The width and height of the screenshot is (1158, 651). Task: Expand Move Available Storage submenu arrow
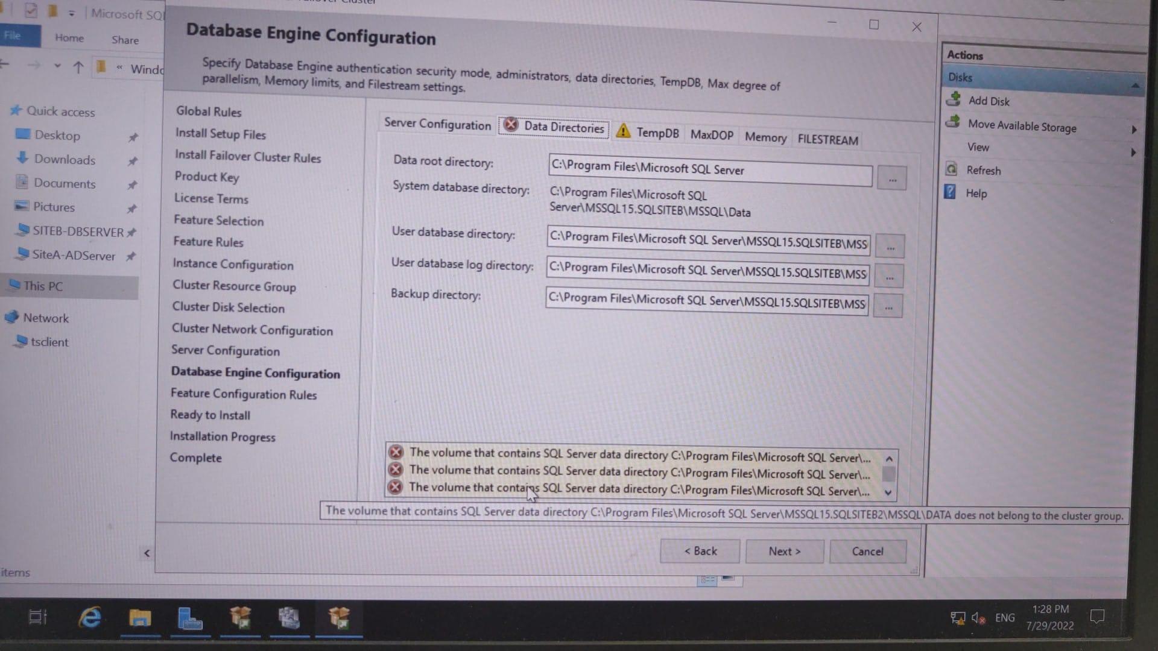click(1134, 130)
